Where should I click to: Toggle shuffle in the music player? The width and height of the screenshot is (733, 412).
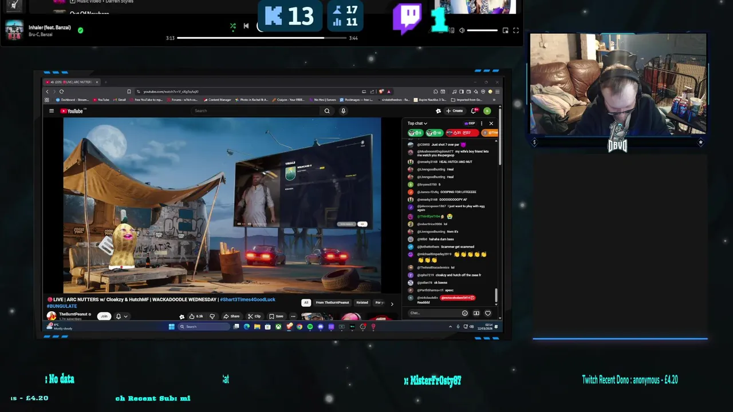[x=232, y=26]
